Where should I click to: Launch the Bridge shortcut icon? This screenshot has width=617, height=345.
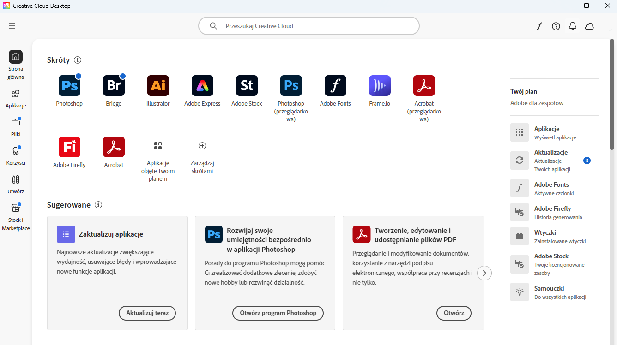(114, 86)
